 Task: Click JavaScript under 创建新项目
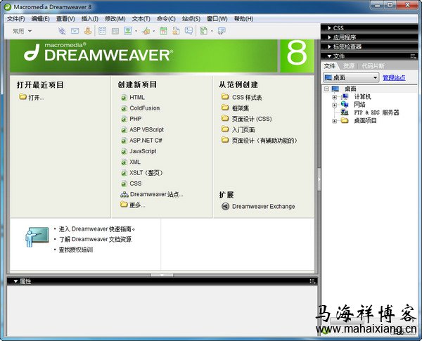143,151
